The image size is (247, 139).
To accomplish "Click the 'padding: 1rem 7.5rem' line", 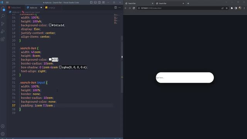I will (38, 105).
